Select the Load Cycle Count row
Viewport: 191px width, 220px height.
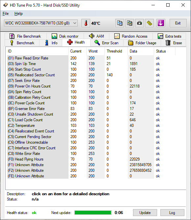(x=91, y=120)
